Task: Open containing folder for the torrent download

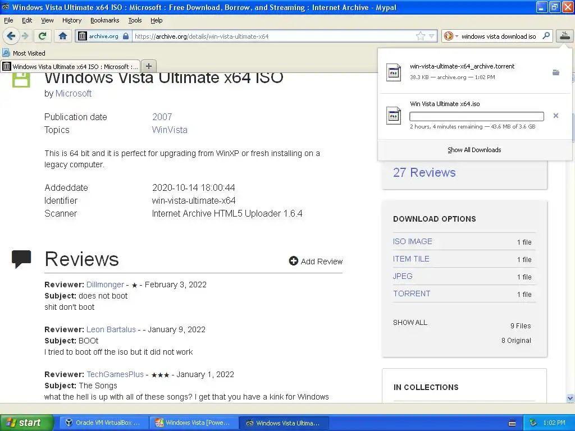Action: (556, 72)
